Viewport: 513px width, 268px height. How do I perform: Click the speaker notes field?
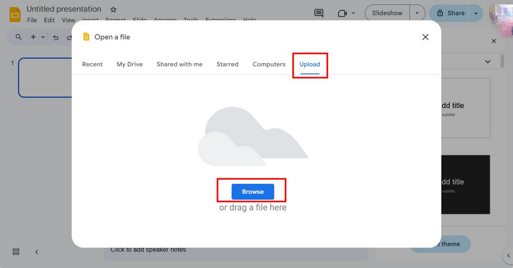pos(236,253)
